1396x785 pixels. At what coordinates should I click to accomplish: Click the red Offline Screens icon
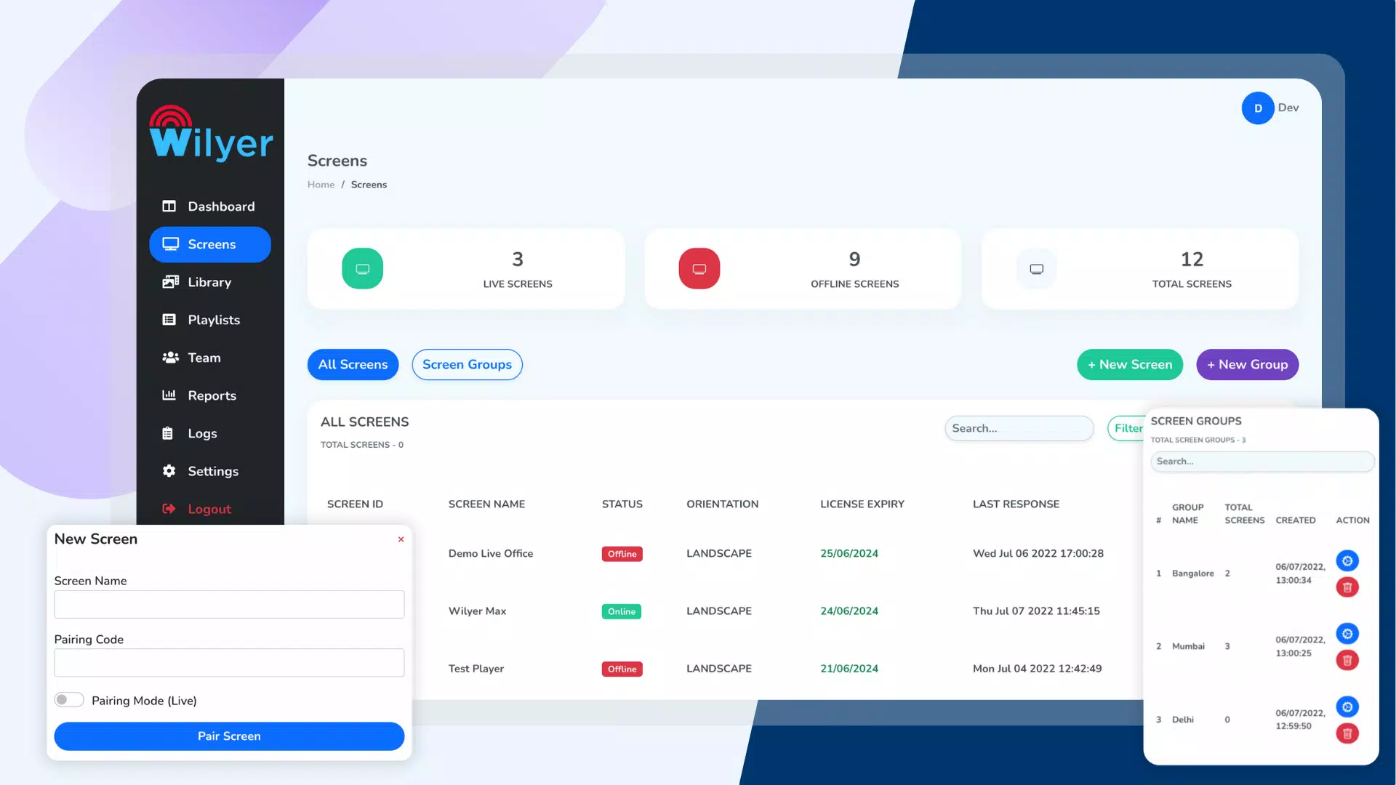tap(699, 269)
